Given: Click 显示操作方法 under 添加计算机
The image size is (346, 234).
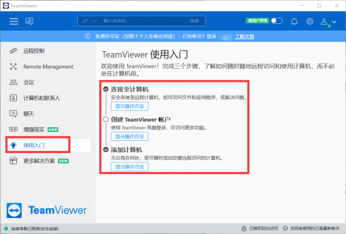Looking at the screenshot, I should pyautogui.click(x=130, y=167).
